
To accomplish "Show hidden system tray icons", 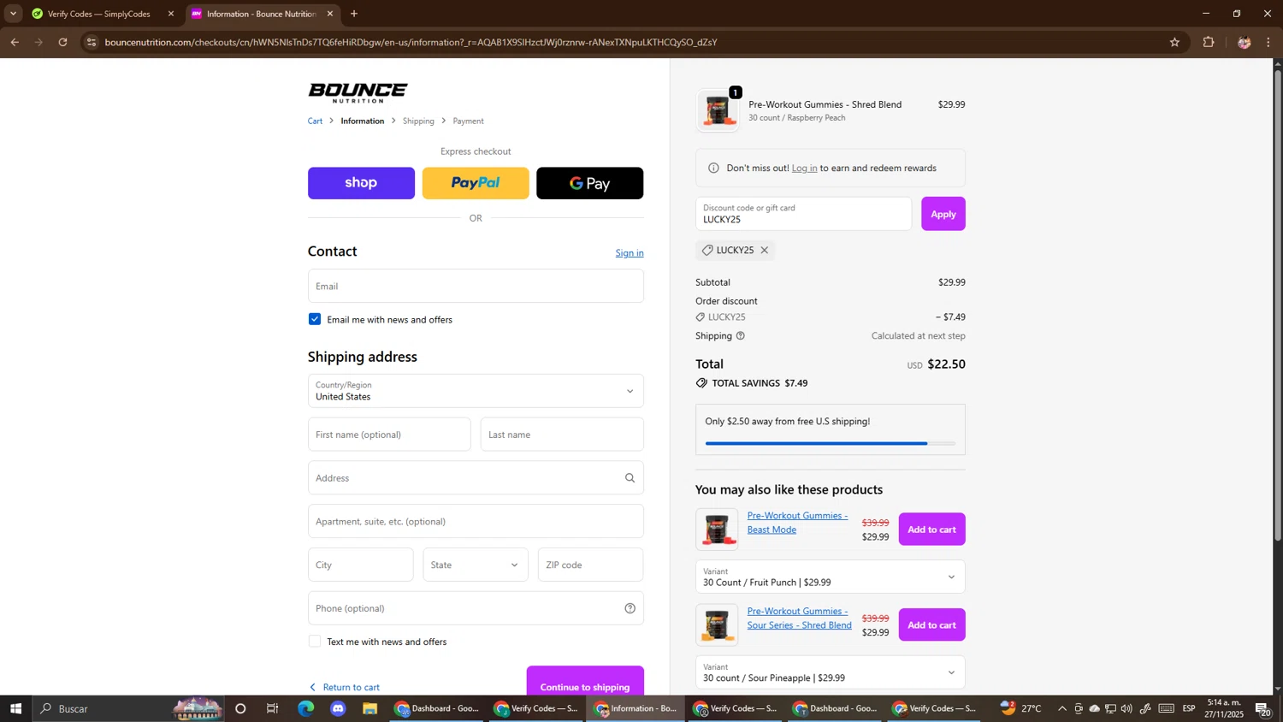I will click(1062, 708).
